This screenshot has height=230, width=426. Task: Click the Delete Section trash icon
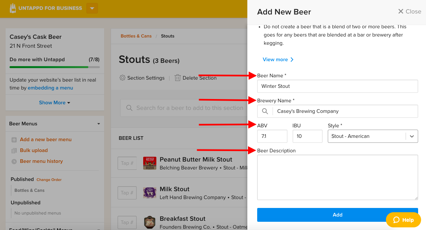coord(178,78)
